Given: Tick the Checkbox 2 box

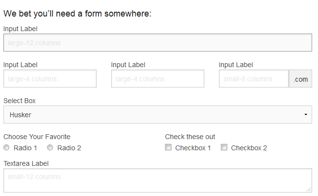Looking at the screenshot, I should (x=224, y=147).
